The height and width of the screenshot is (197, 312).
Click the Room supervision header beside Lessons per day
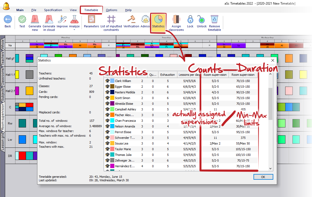click(215, 75)
